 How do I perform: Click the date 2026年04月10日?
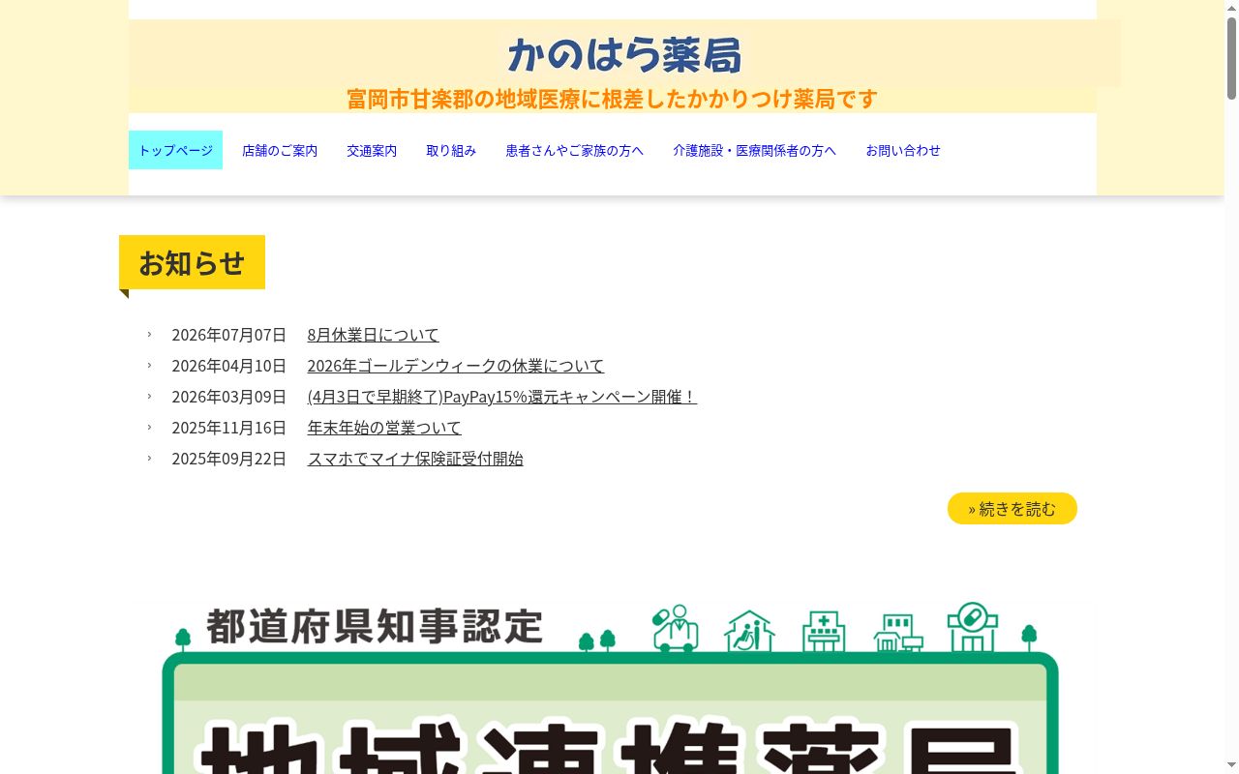229,366
